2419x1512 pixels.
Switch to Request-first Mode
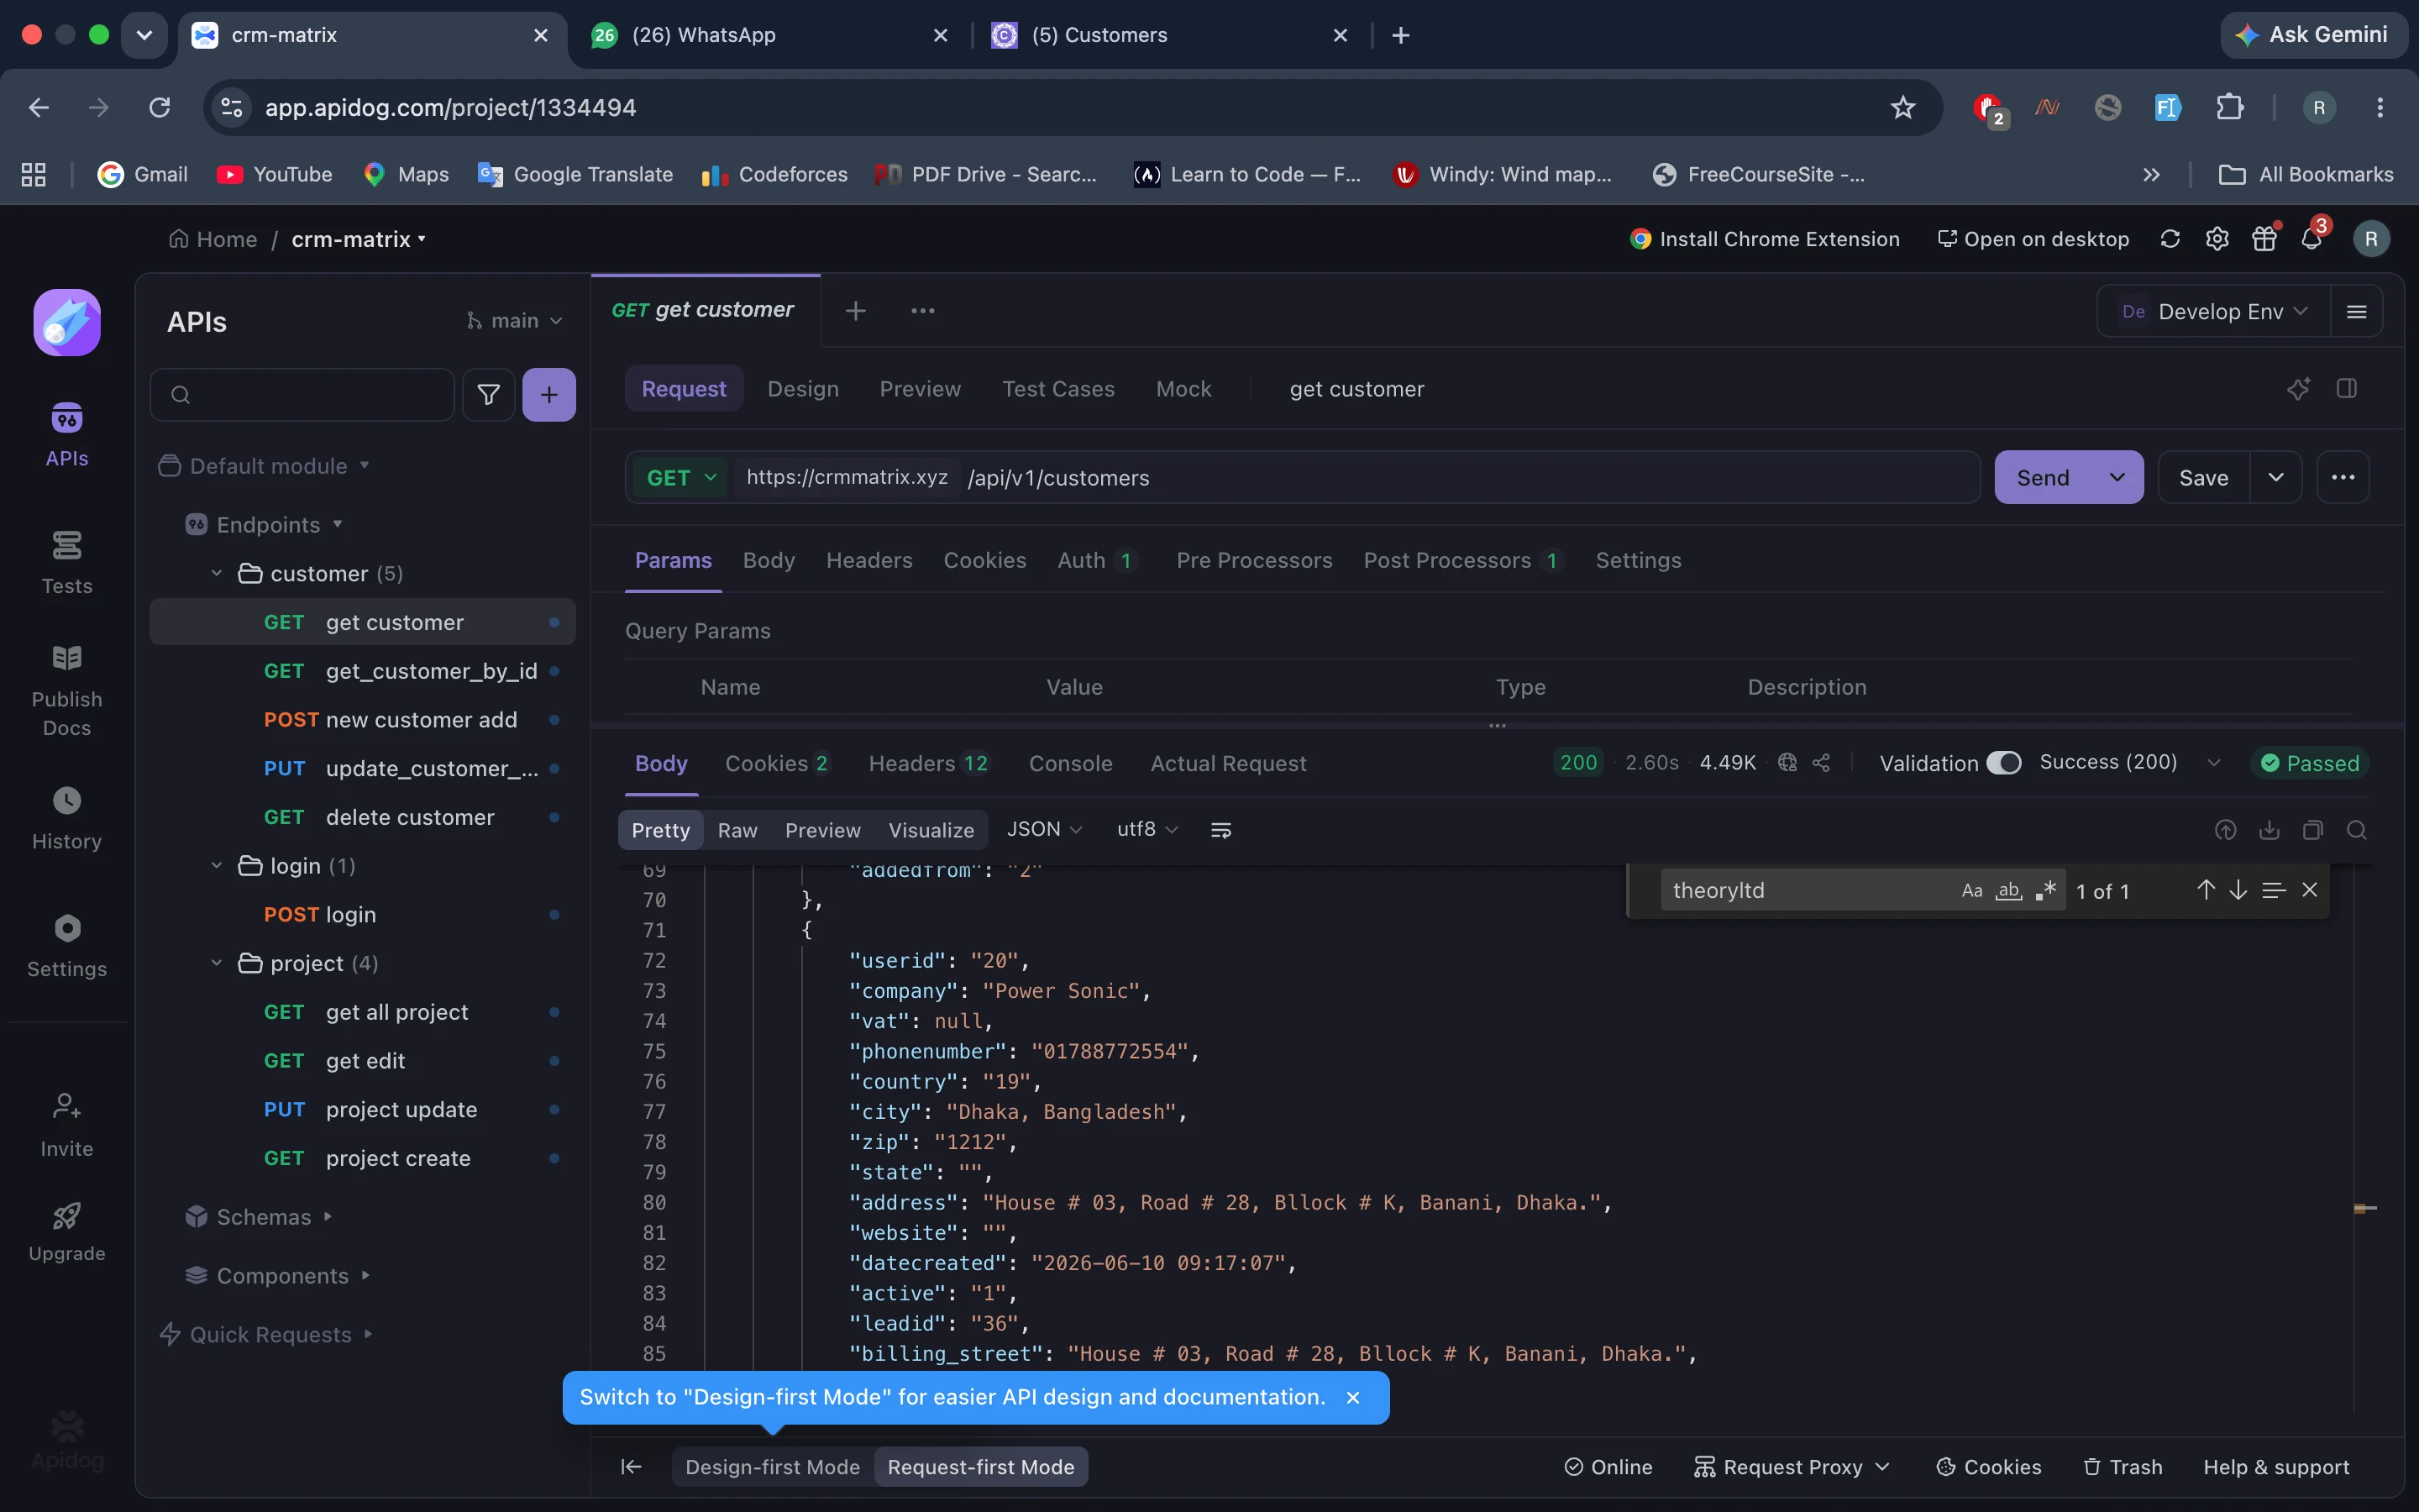coord(980,1467)
